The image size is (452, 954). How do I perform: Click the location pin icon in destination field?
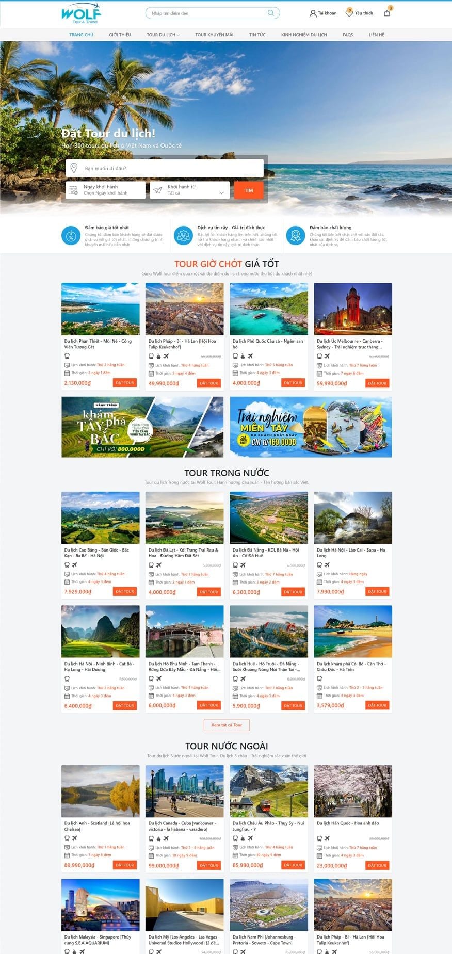[x=74, y=168]
